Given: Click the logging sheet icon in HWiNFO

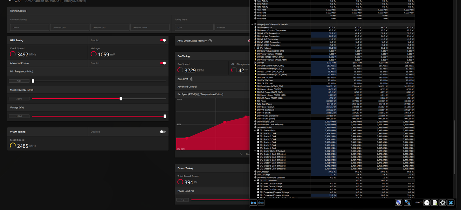Looking at the screenshot, I should tap(435, 203).
